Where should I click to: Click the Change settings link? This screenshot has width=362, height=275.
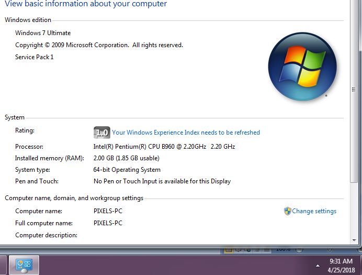tap(314, 211)
